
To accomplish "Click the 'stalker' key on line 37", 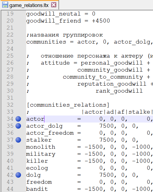I will [39, 140].
